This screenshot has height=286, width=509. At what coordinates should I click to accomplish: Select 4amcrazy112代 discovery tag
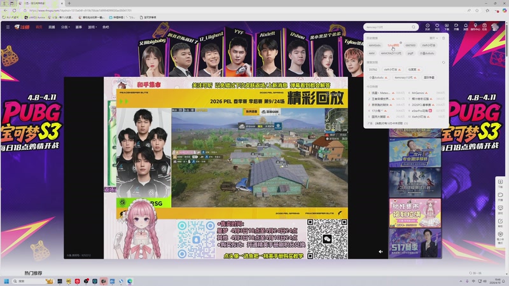point(405,78)
